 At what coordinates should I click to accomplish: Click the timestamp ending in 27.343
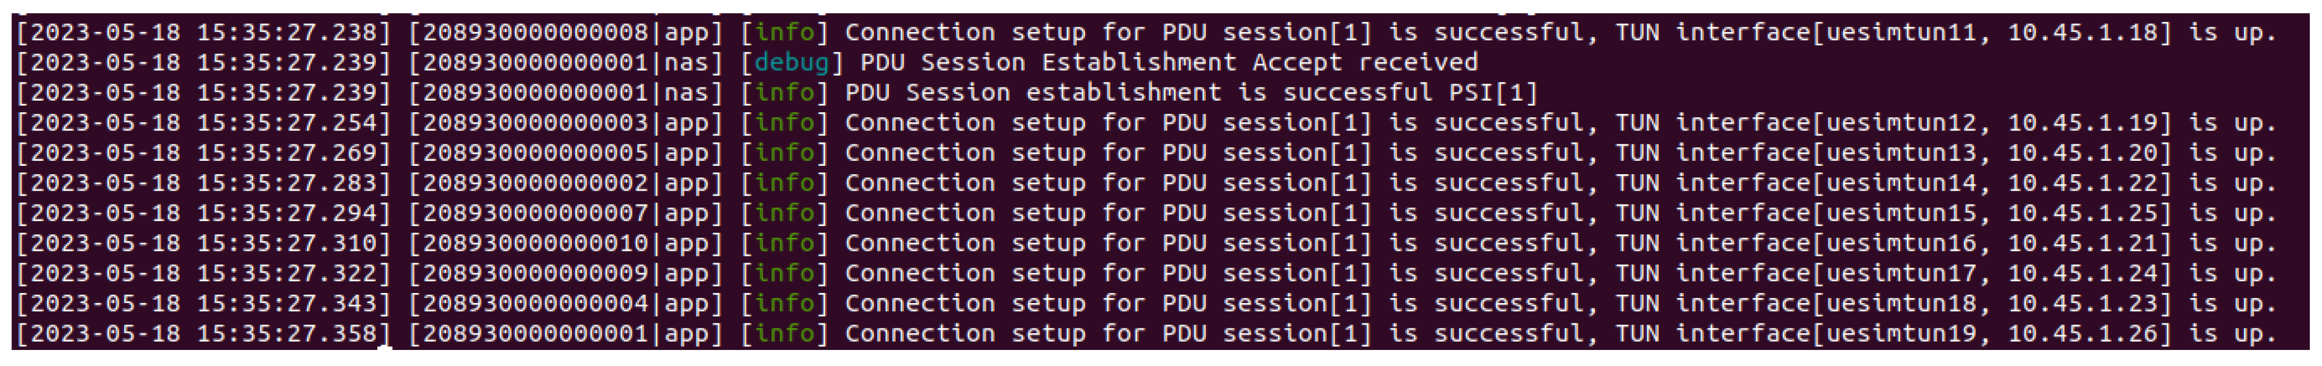point(204,304)
